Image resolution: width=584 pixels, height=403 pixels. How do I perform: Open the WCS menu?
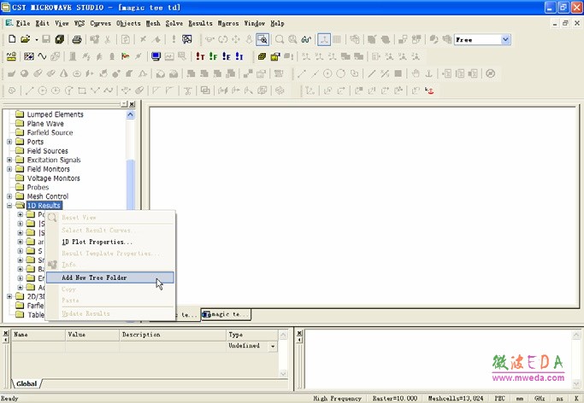(x=80, y=23)
